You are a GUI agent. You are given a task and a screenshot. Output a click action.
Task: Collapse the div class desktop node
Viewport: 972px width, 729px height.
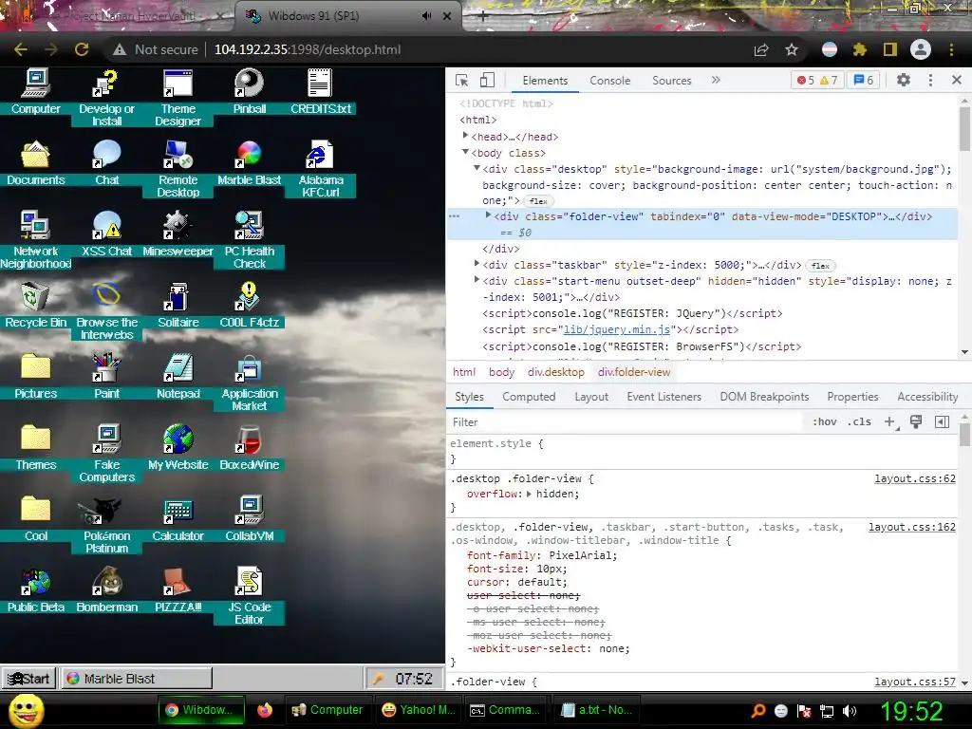[x=477, y=168]
